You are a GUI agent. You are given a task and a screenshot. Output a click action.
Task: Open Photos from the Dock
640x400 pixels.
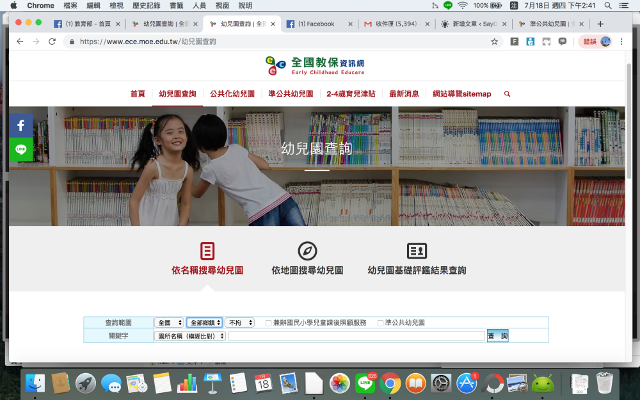[340, 383]
